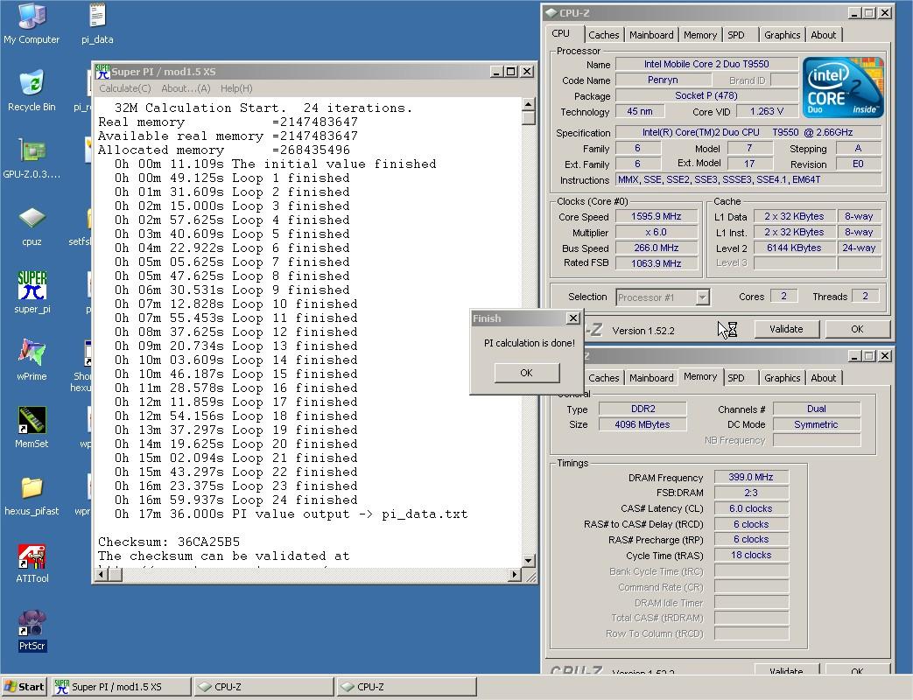Screen dimensions: 913x700
Task: Switch to About tab in top CPU-Z
Action: tap(824, 35)
